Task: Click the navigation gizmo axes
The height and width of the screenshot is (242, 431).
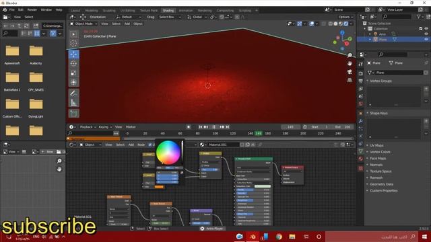Action: (x=342, y=40)
